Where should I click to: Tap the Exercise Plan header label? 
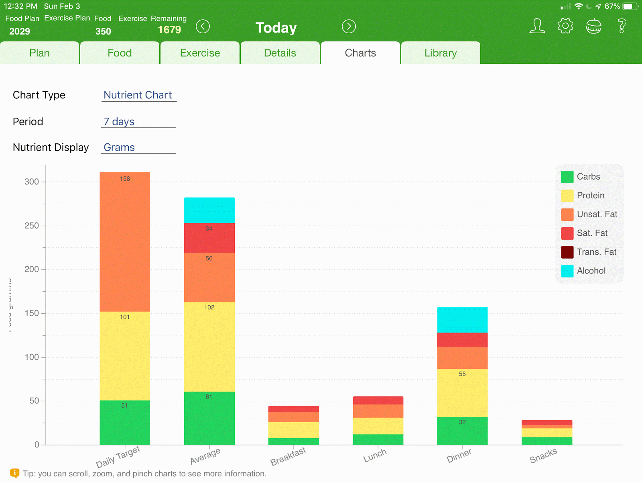click(67, 18)
